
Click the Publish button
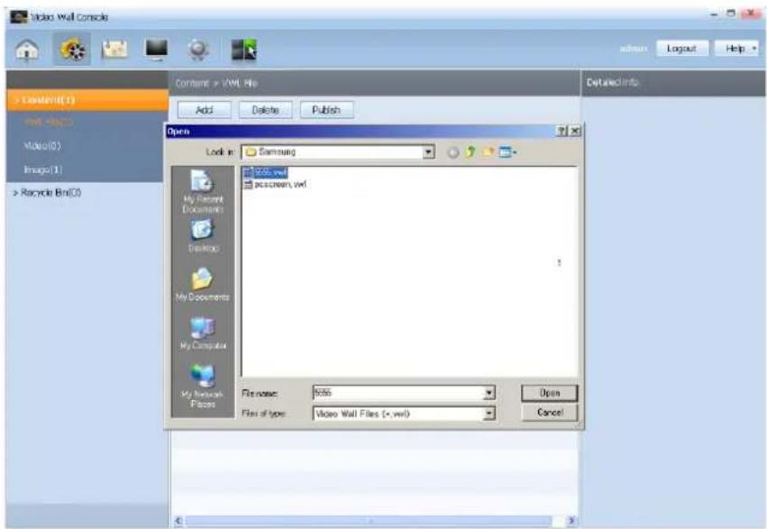point(326,110)
